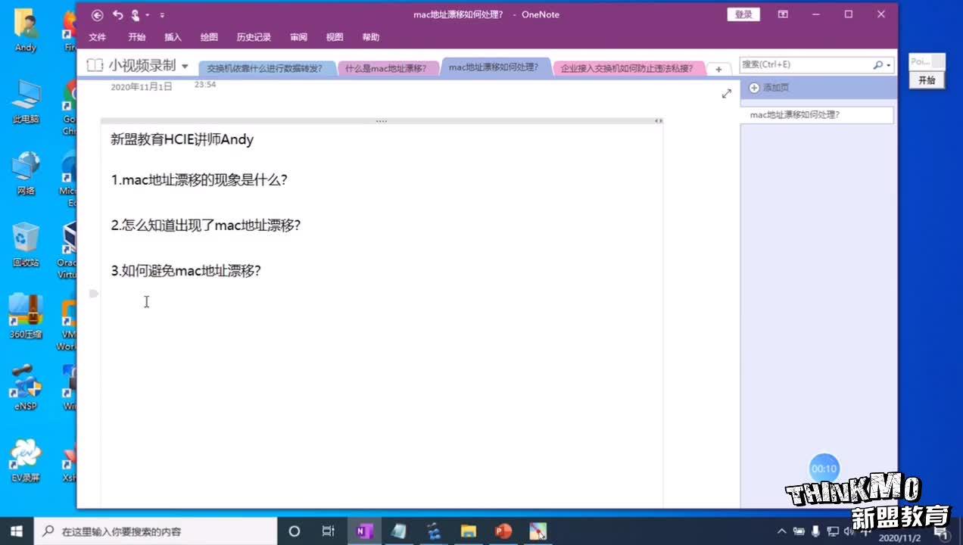Click the taskbar search box 在这里输入你要搜索的内容
963x545 pixels.
(156, 531)
